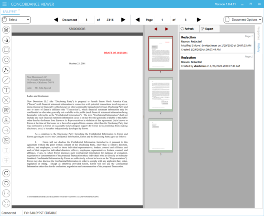Click the page number input field

coord(162,20)
